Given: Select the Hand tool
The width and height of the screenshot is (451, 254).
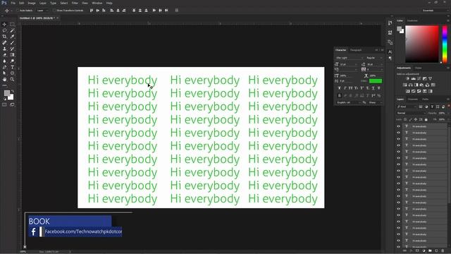Looking at the screenshot, I should point(4,79).
